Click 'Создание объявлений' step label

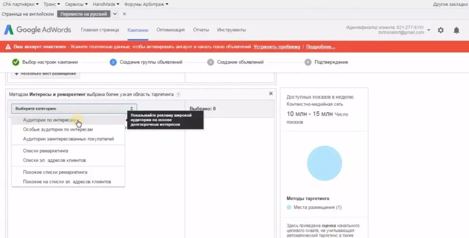coord(240,62)
